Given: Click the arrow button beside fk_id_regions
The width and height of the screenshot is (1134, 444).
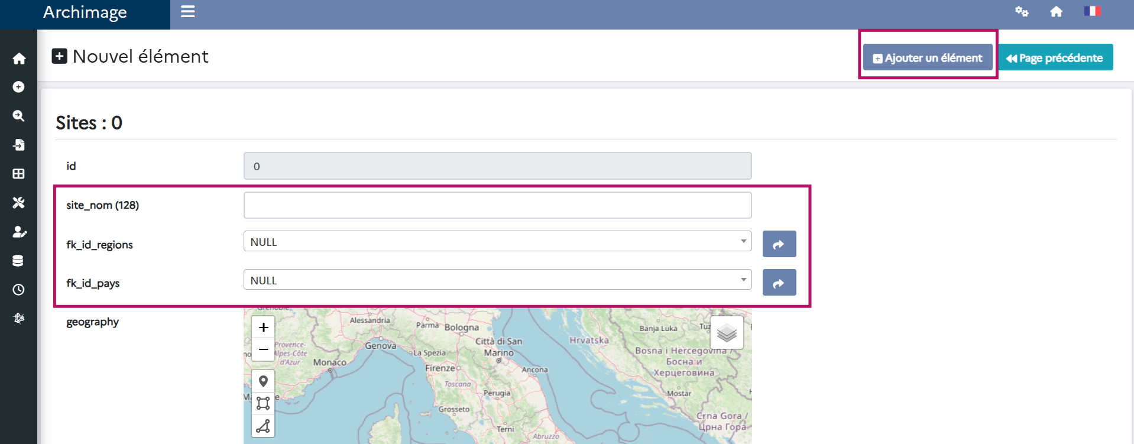Looking at the screenshot, I should coord(779,244).
